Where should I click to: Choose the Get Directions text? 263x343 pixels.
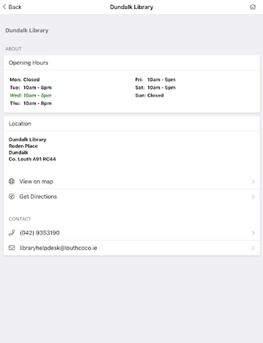38,197
